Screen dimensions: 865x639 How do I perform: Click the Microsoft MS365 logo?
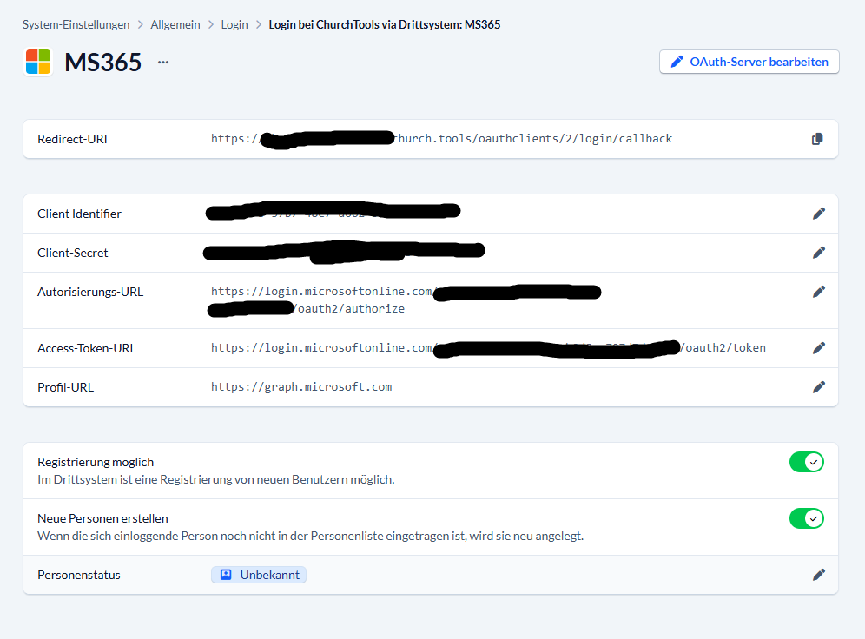pyautogui.click(x=38, y=62)
